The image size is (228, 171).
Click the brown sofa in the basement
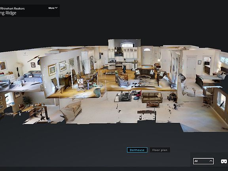152,97
